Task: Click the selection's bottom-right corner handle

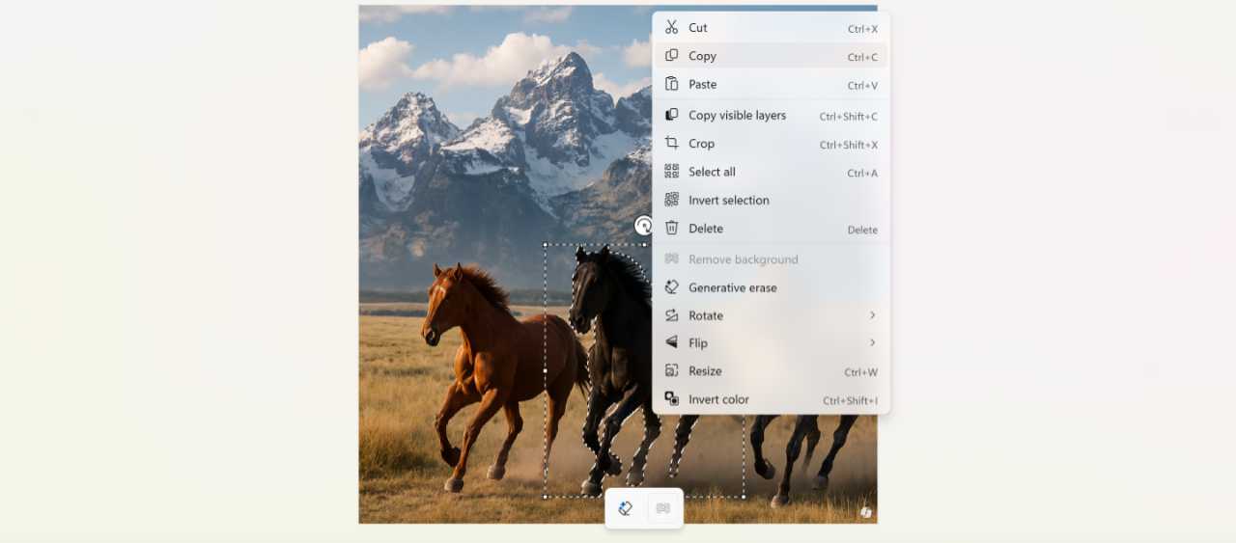Action: click(744, 497)
